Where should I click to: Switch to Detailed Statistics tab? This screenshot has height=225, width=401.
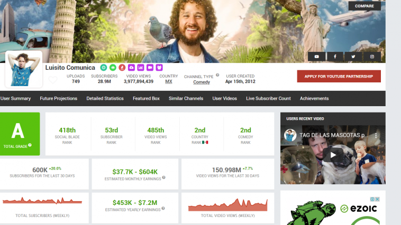105,98
